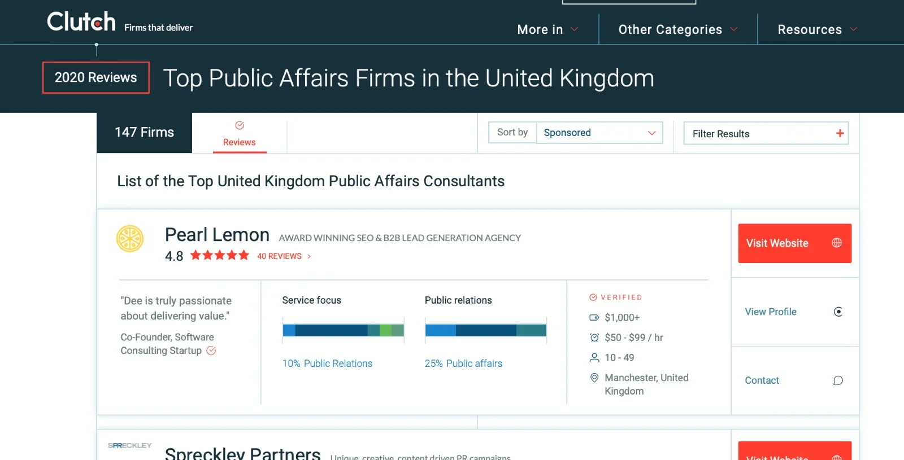Switch to the Reviews tab
Viewport: 904px width, 460px height.
point(240,133)
